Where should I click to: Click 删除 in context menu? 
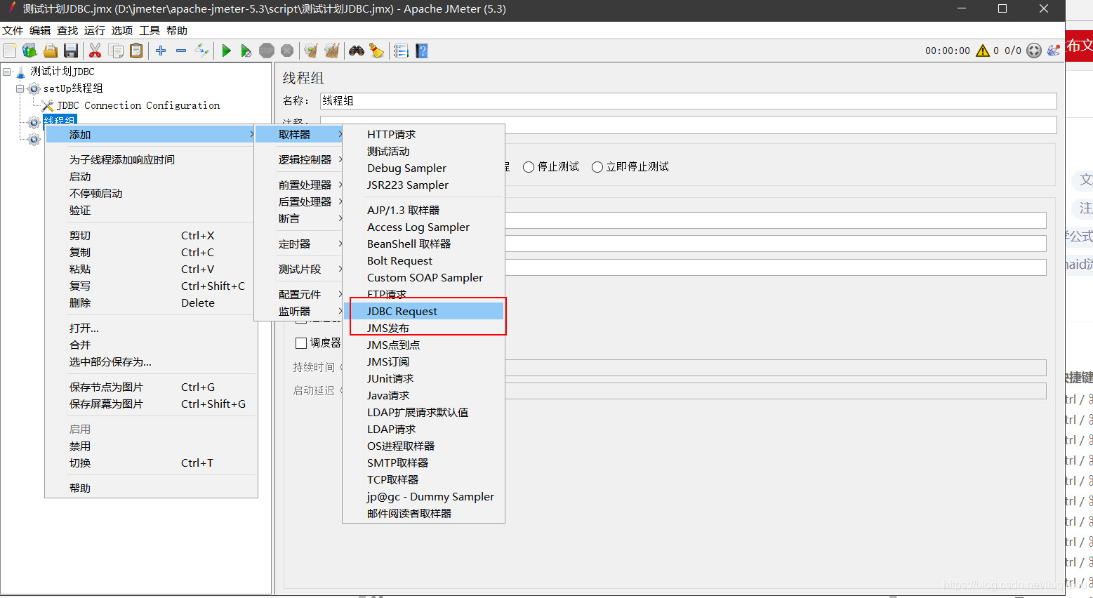(x=151, y=303)
